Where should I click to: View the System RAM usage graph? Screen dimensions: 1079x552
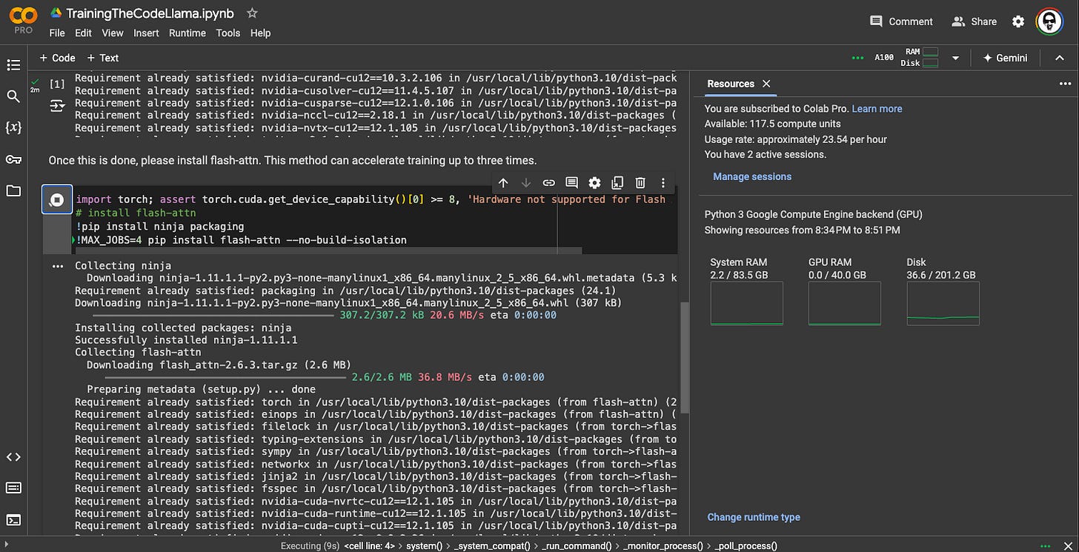746,303
